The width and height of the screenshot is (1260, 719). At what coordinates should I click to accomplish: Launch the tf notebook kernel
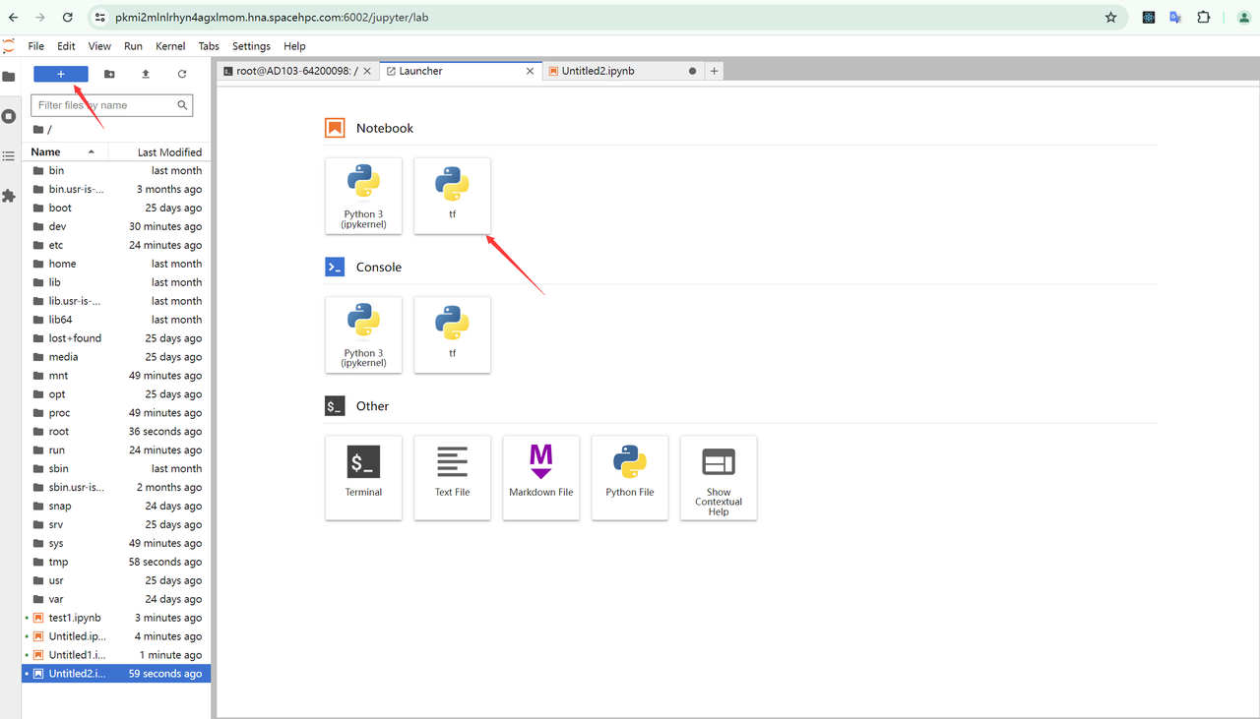(x=453, y=196)
